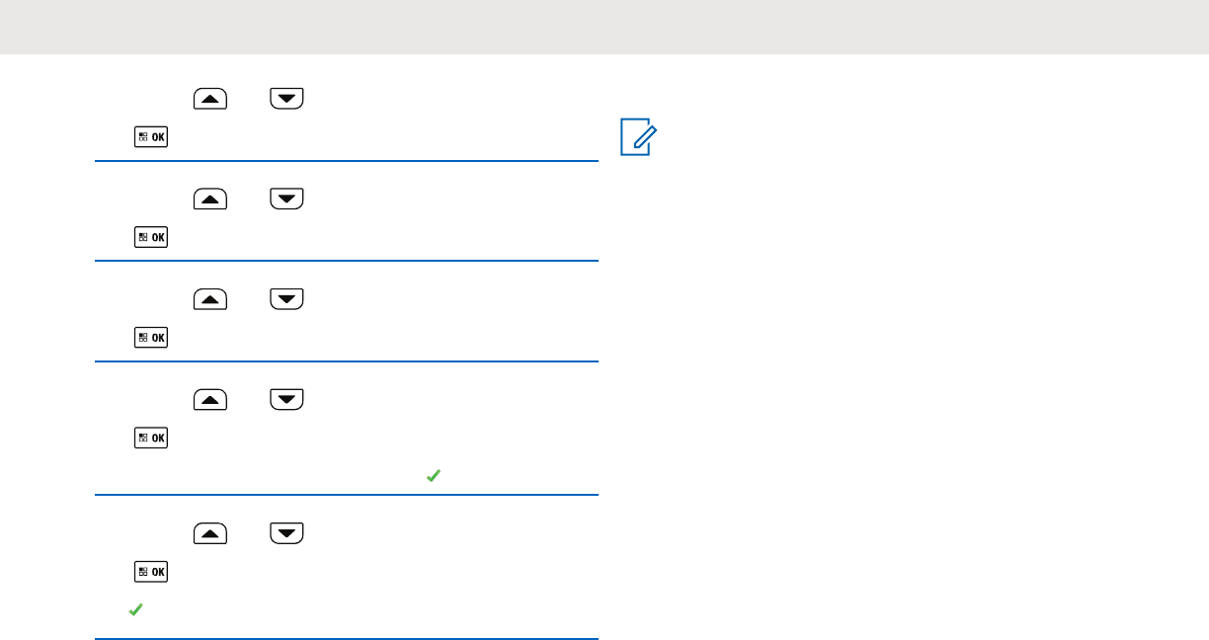This screenshot has width=1209, height=640.
Task: Click the down arrow key in the first step
Action: point(287,99)
